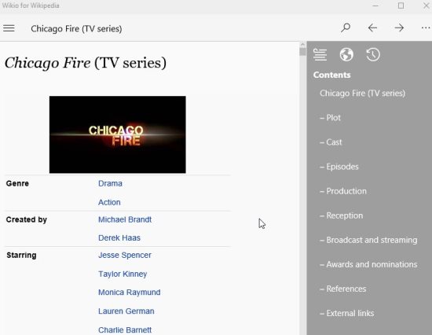Open the Michael Brandt link
The height and width of the screenshot is (335, 432).
point(125,219)
